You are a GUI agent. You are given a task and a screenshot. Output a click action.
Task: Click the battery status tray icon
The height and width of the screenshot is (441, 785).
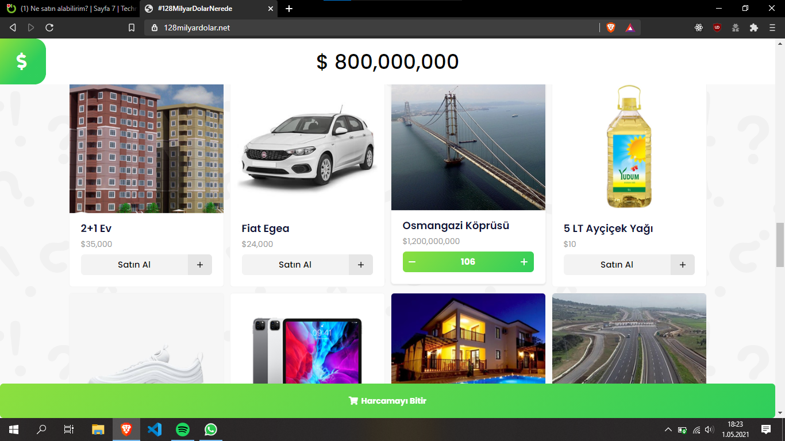682,430
